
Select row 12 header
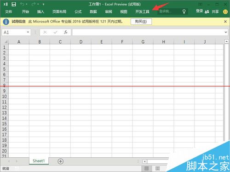point(4,107)
